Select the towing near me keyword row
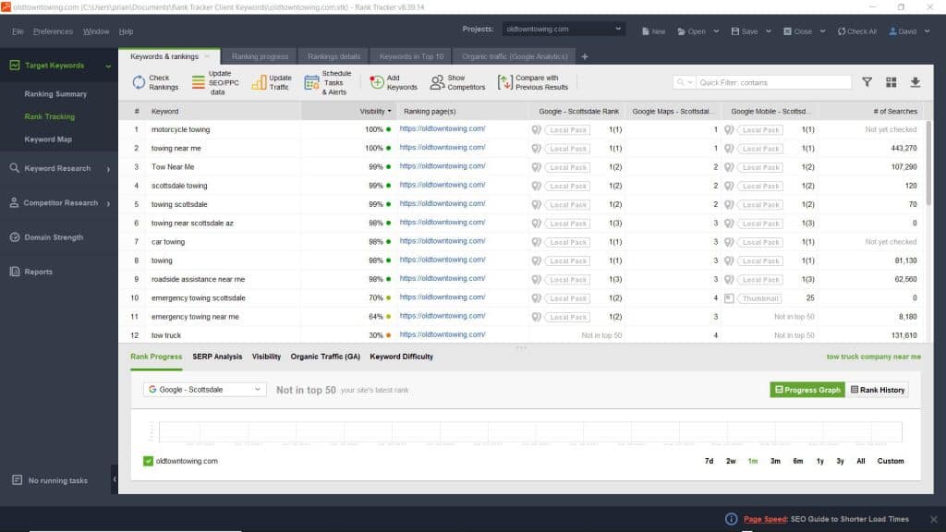Image resolution: width=946 pixels, height=532 pixels. coord(522,148)
